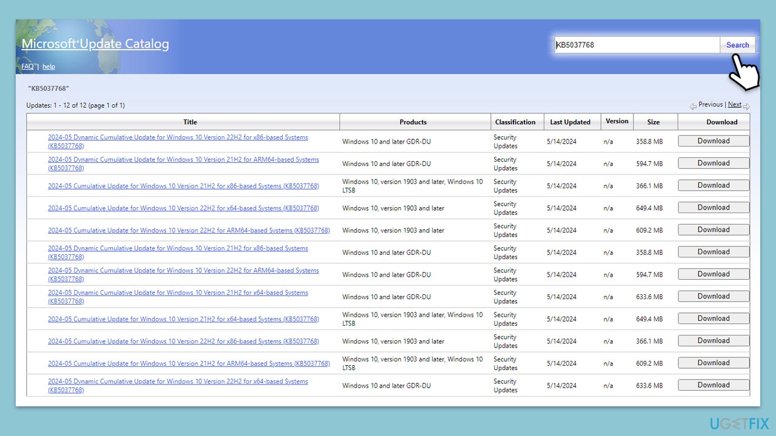The image size is (776, 436).
Task: Open Cumulative Update 21H2 ARM64-based Systems link
Action: 189,363
